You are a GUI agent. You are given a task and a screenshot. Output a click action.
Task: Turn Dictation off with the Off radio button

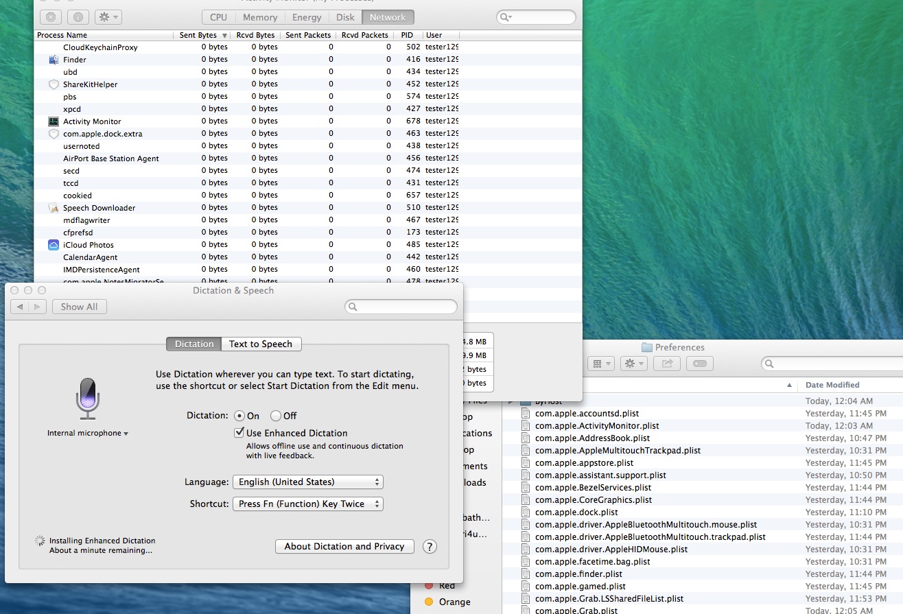click(276, 416)
